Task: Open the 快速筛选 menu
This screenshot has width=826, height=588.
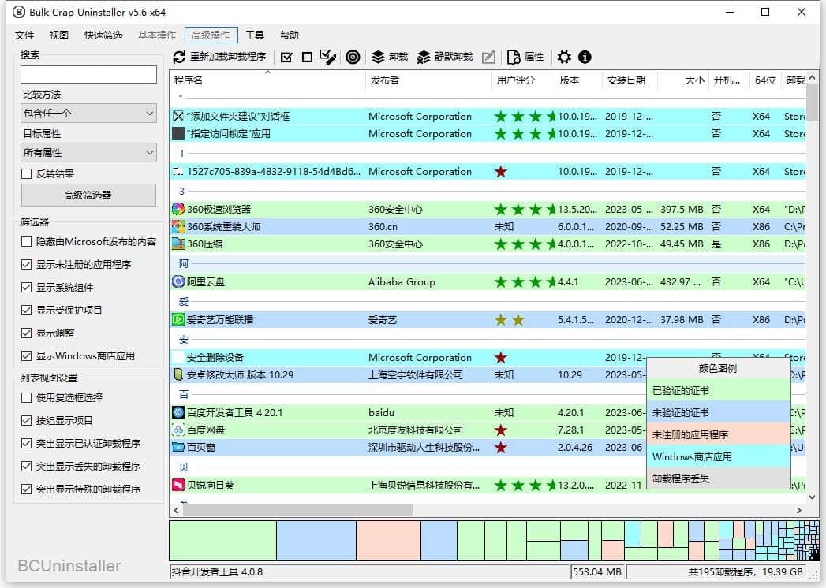Action: pos(103,35)
